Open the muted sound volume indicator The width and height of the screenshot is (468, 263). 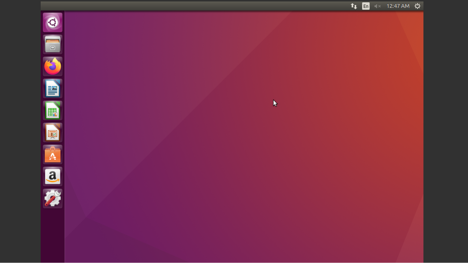(377, 6)
